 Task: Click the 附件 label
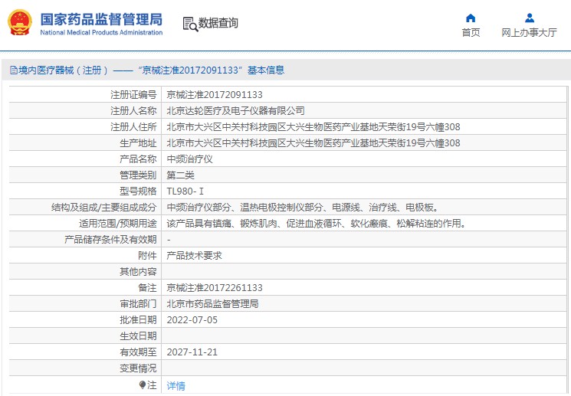tap(147, 256)
